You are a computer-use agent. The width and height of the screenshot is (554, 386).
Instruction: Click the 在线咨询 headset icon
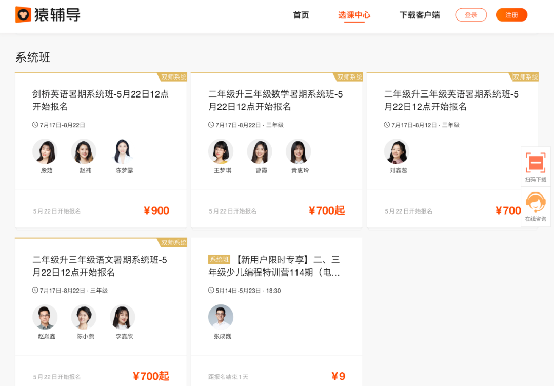tap(536, 204)
